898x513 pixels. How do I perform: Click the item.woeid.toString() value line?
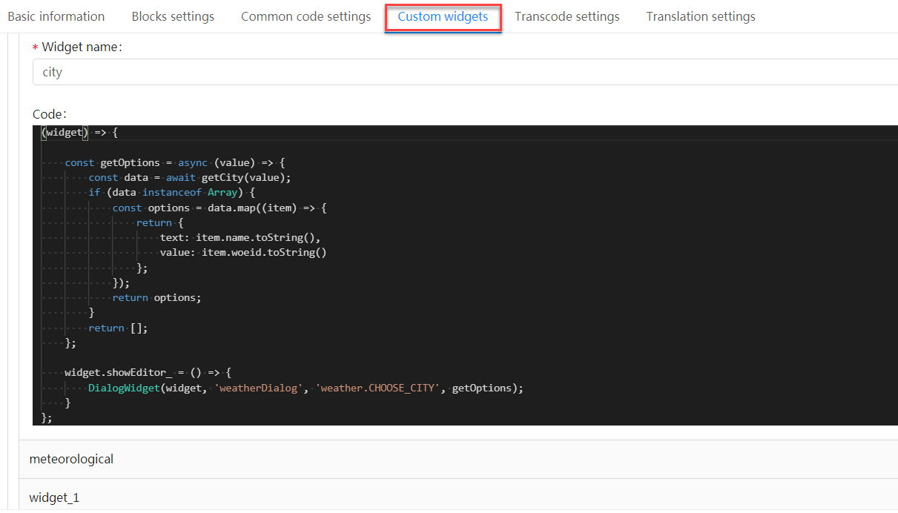(243, 252)
